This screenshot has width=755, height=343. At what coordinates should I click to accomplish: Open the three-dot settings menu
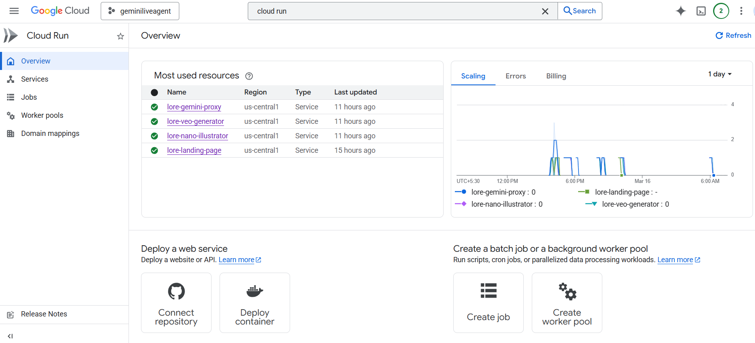(x=741, y=11)
